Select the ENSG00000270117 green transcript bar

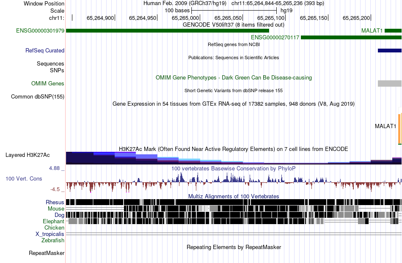[351, 38]
